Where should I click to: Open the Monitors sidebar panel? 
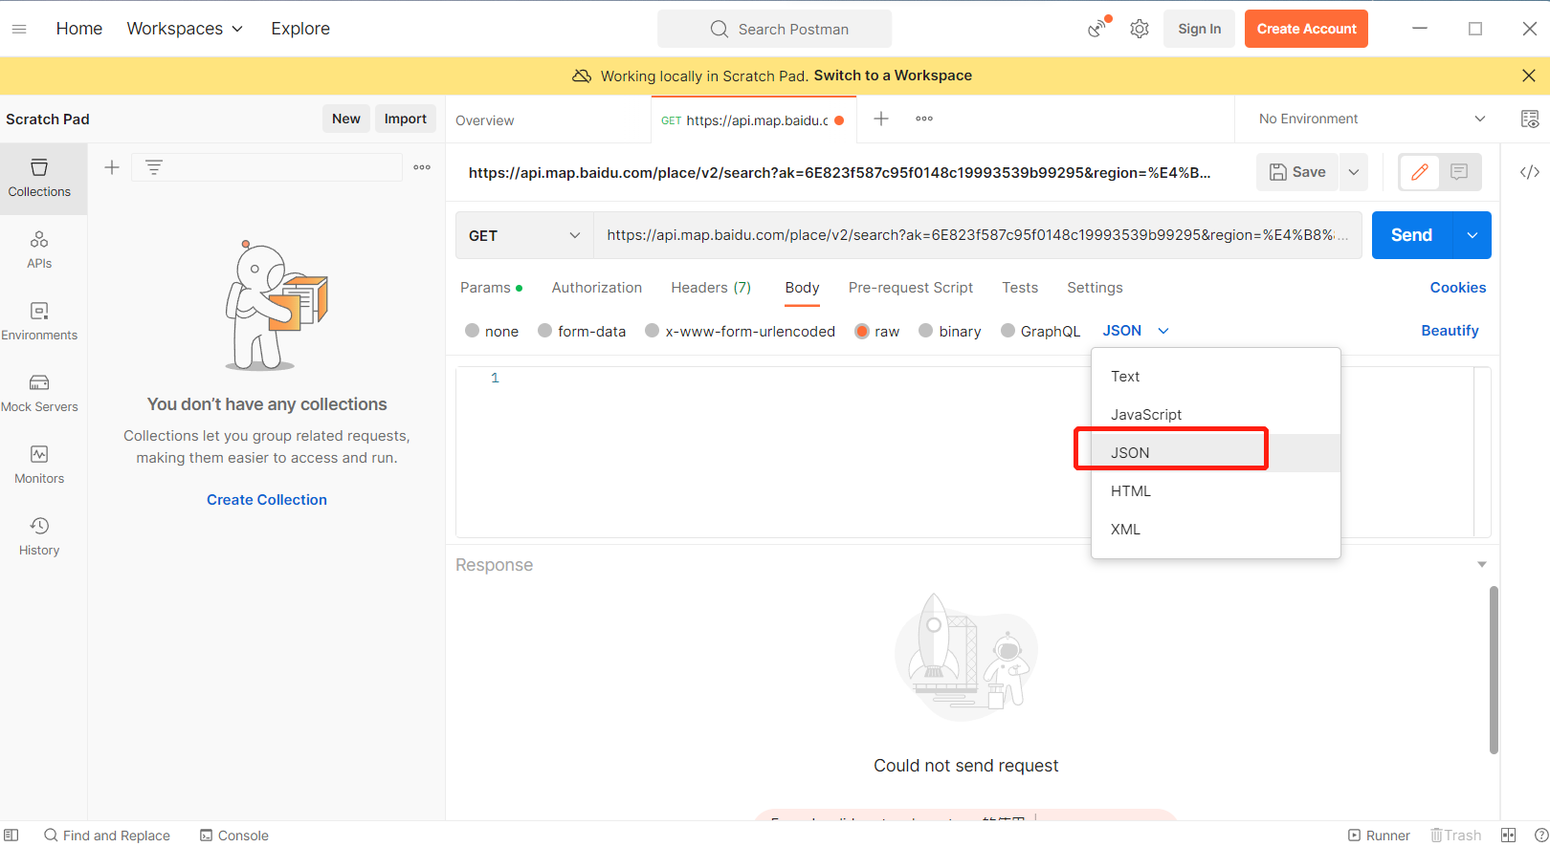click(39, 466)
